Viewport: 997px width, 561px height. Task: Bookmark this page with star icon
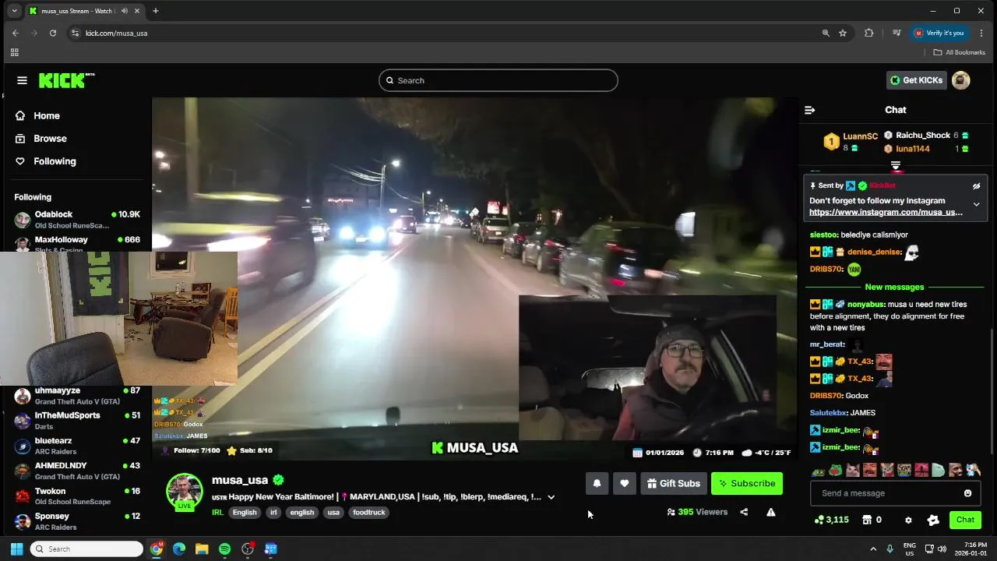click(843, 33)
